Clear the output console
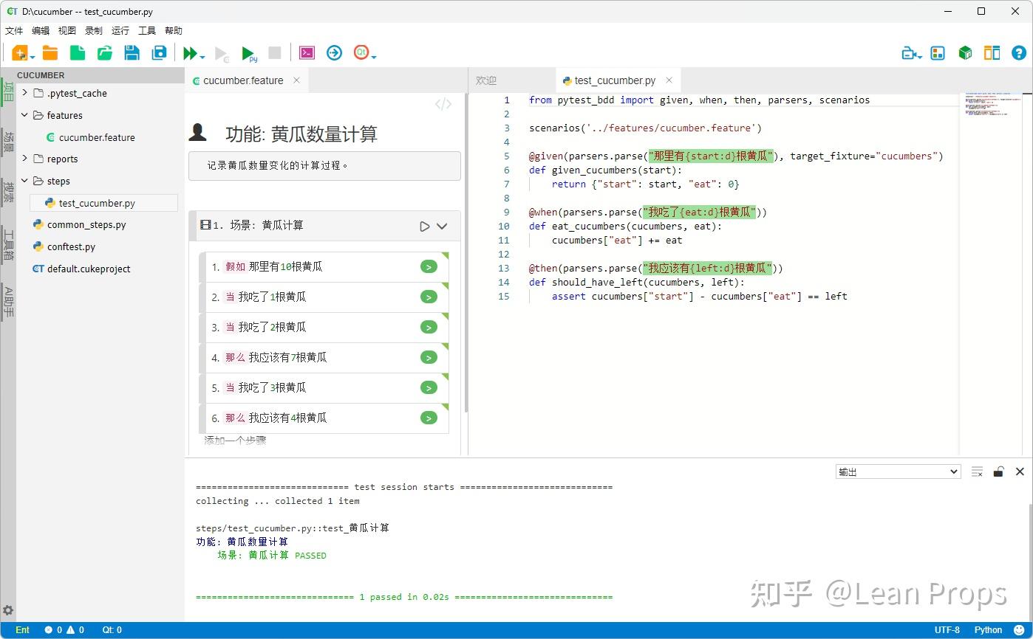 [x=977, y=472]
